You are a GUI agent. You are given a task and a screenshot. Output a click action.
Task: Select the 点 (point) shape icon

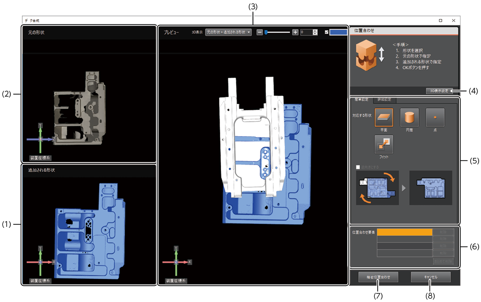[x=435, y=118]
